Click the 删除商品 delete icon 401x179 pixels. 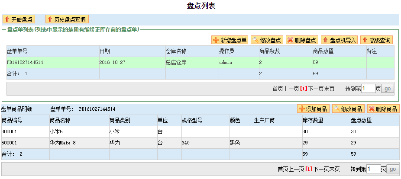coord(371,109)
